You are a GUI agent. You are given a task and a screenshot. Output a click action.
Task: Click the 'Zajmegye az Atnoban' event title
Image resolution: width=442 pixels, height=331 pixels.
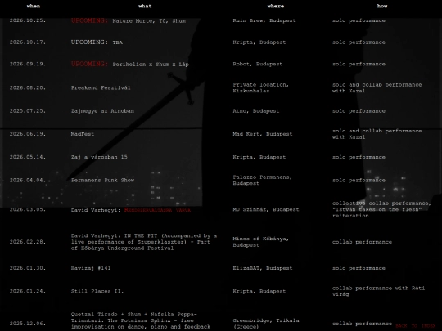102,111
